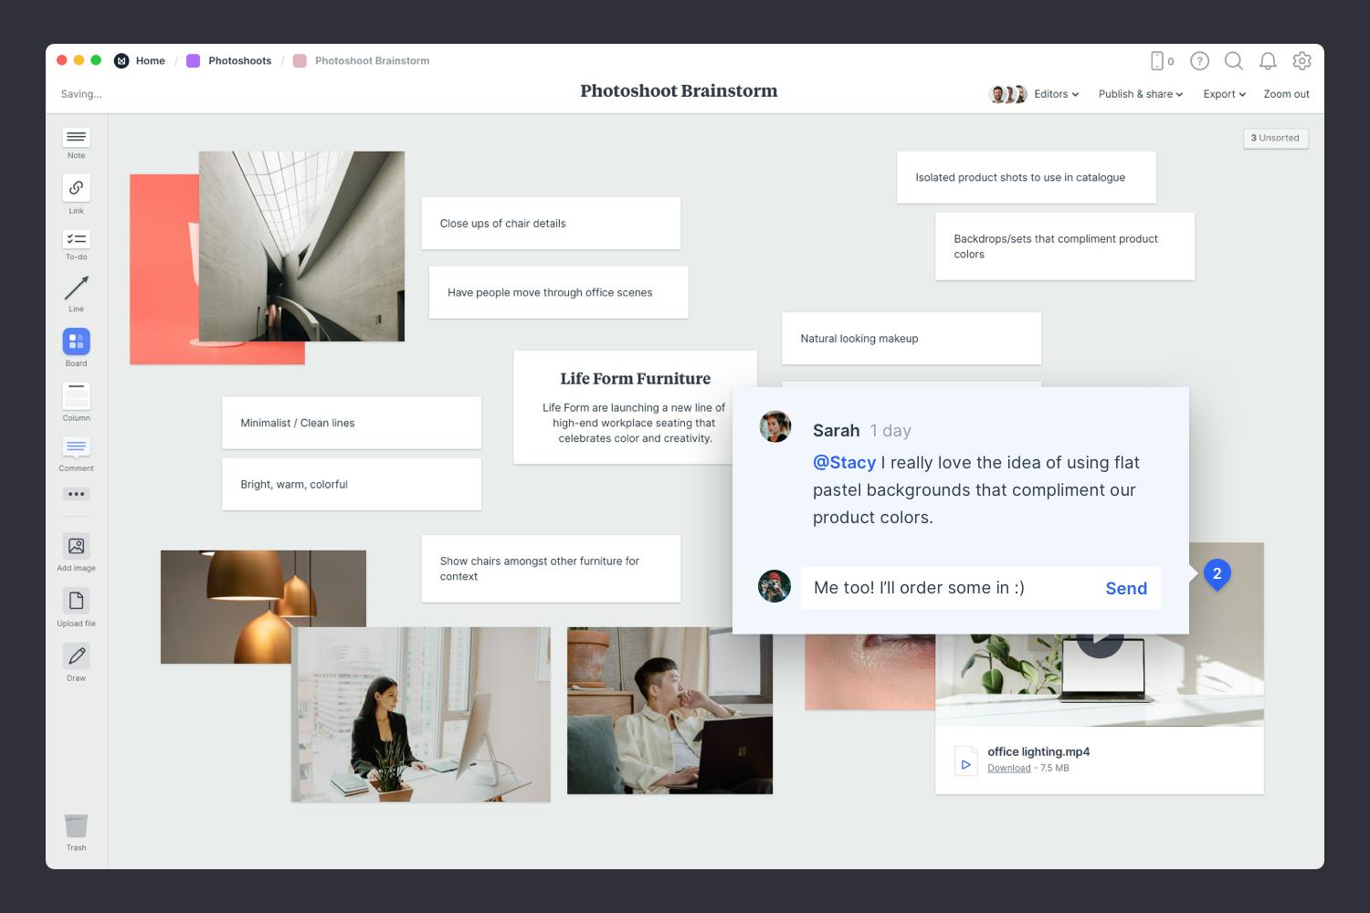Open the 3 Unsorted items button

(x=1275, y=138)
